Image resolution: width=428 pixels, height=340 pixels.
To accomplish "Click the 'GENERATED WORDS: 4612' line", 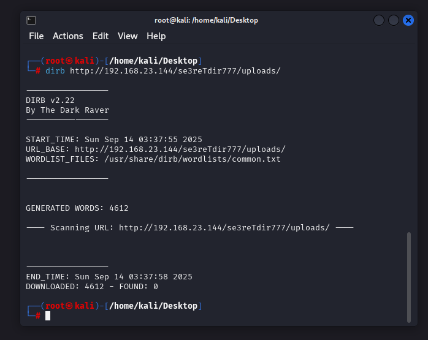I will (77, 208).
